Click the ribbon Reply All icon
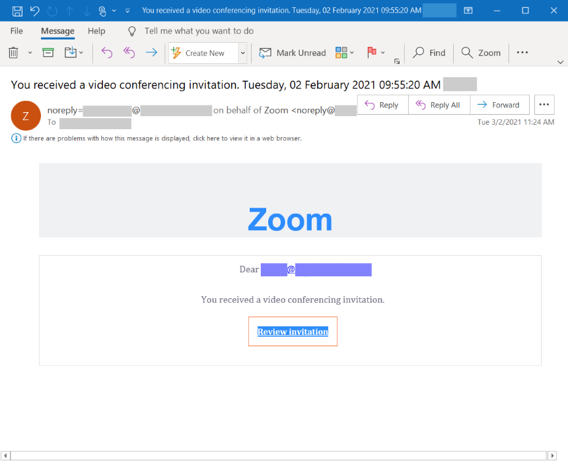The width and height of the screenshot is (568, 461). [x=129, y=53]
